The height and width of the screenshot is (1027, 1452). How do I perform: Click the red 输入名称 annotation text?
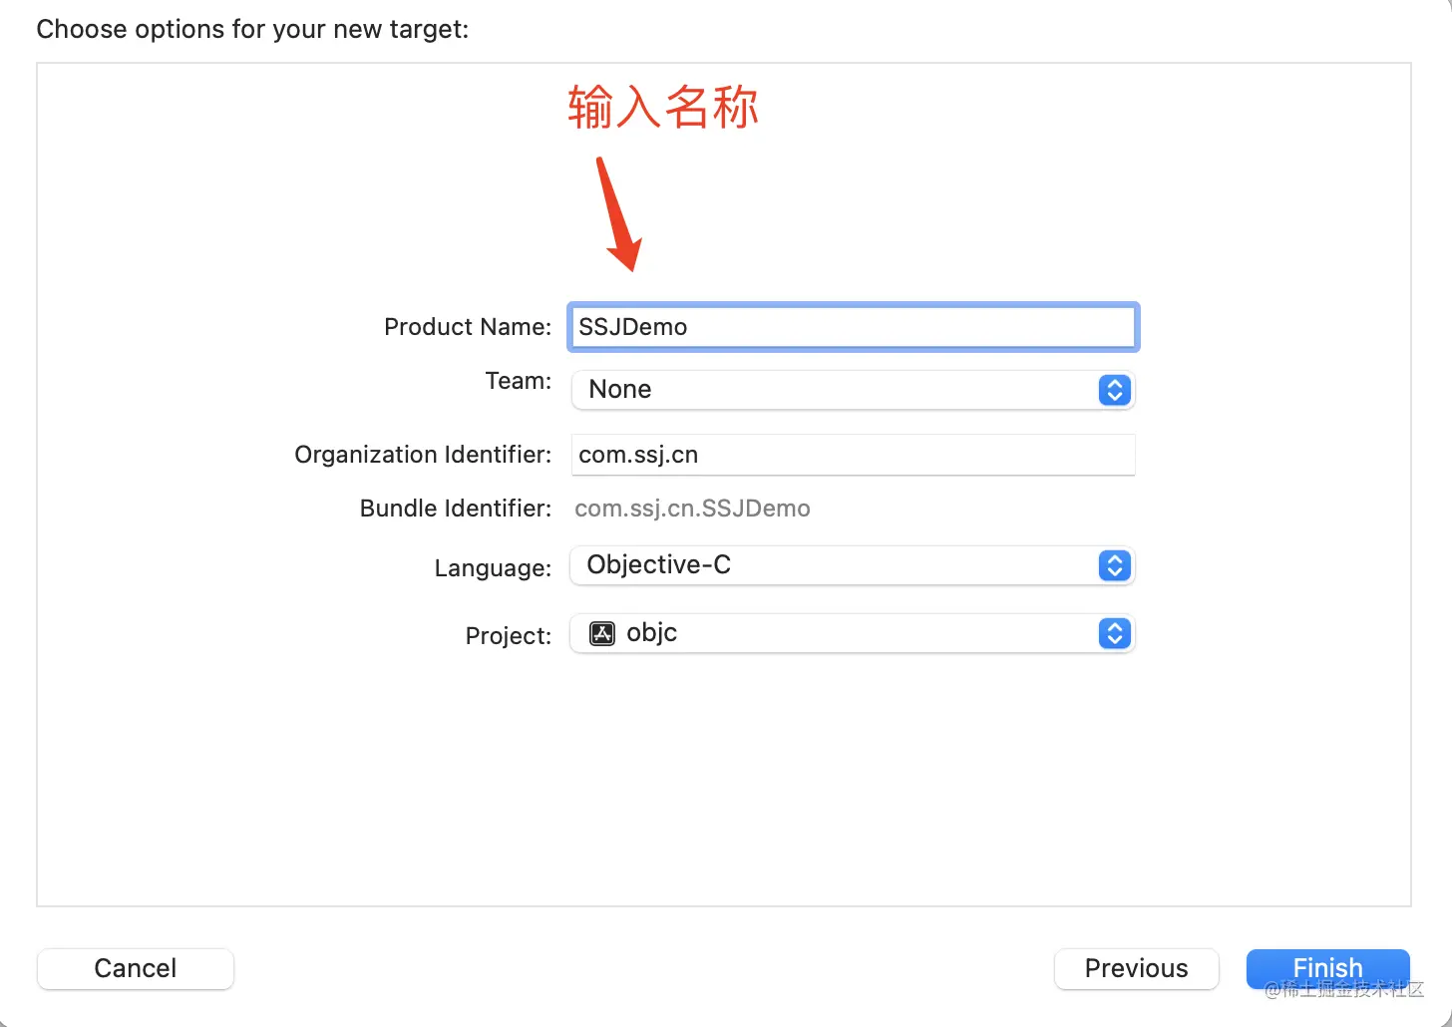[x=663, y=107]
